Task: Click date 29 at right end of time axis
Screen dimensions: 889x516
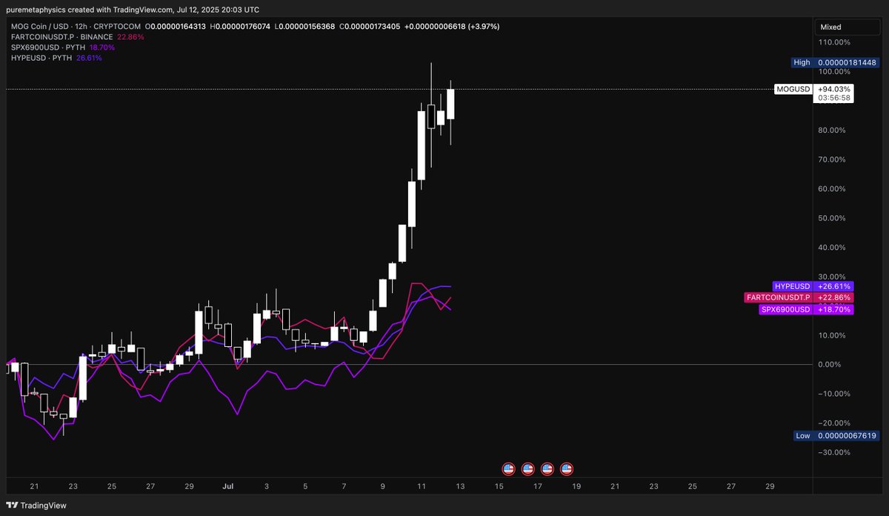Action: coord(769,486)
